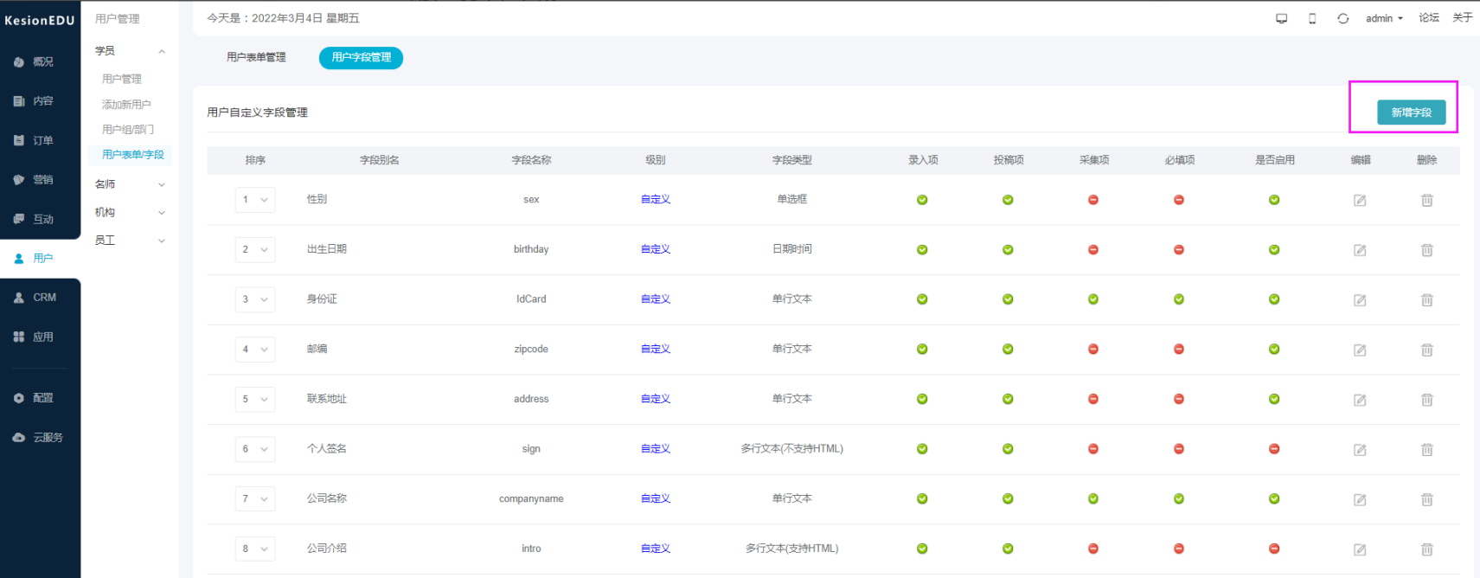Delete the 公司名称 field
This screenshot has height=578, width=1480.
point(1426,499)
